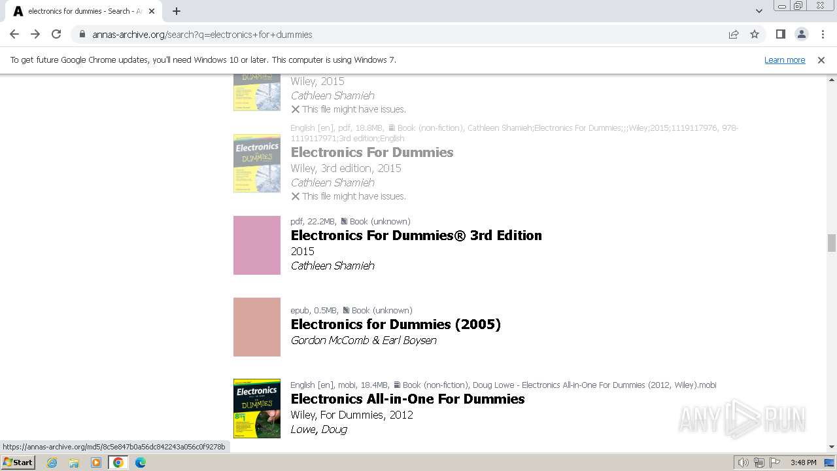Launch Microsoft Edge from taskbar

141,462
